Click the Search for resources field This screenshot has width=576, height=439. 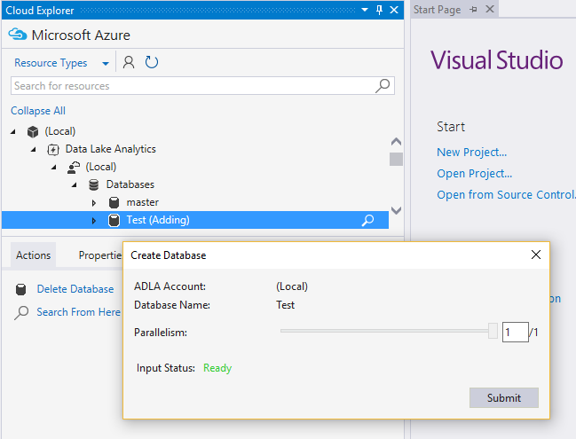(x=202, y=86)
